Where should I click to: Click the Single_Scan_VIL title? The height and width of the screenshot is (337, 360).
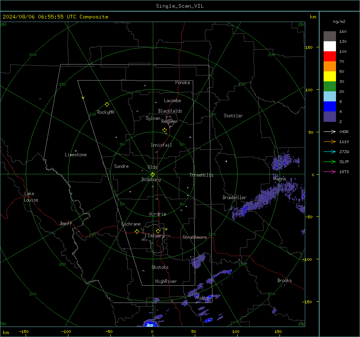180,6
